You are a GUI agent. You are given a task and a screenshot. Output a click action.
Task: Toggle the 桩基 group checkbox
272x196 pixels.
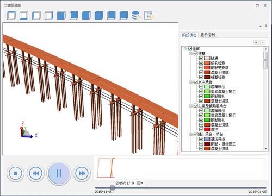tap(195, 53)
